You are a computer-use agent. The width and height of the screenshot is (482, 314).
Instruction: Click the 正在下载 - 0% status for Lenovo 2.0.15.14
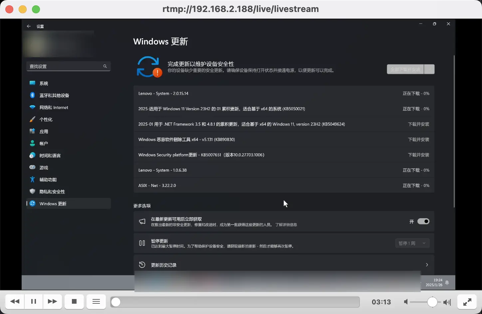coord(416,93)
